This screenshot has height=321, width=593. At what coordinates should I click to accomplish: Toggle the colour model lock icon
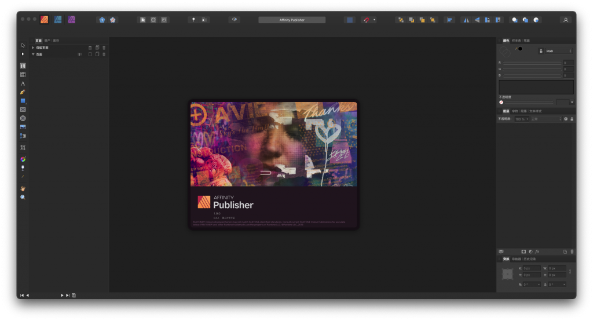click(x=541, y=51)
